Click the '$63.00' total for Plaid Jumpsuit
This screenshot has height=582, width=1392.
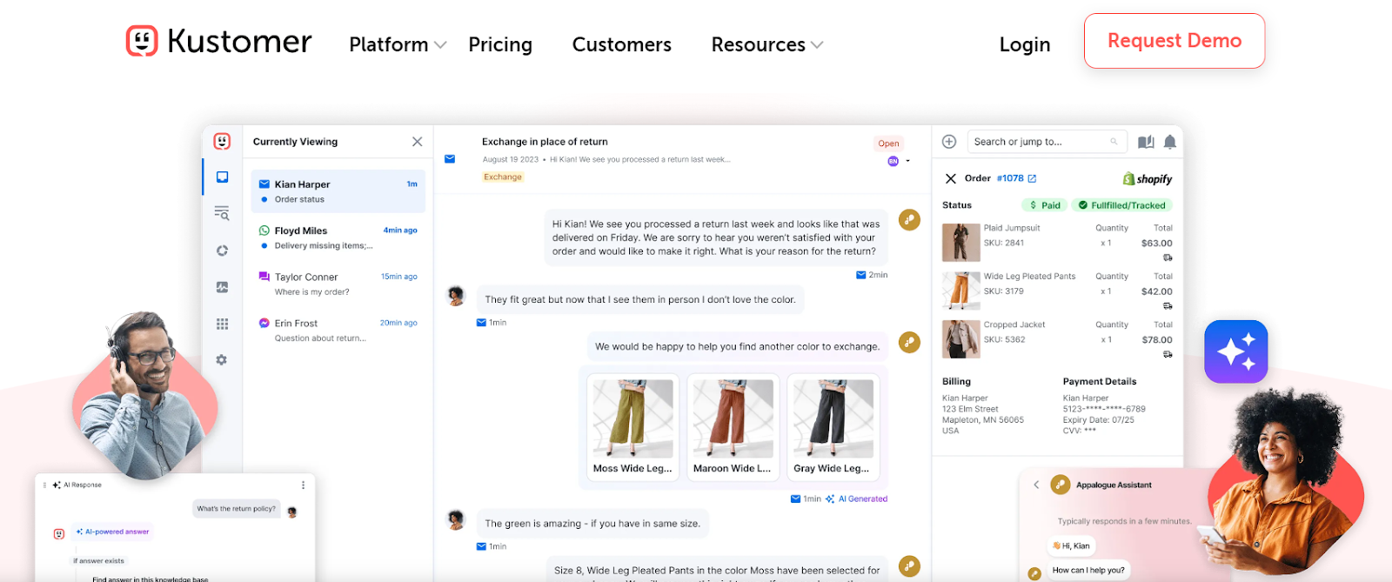(1157, 244)
